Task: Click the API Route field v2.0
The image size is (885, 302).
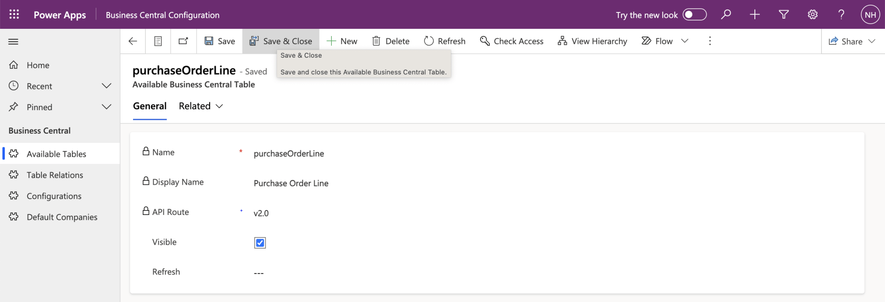Action: [x=261, y=213]
